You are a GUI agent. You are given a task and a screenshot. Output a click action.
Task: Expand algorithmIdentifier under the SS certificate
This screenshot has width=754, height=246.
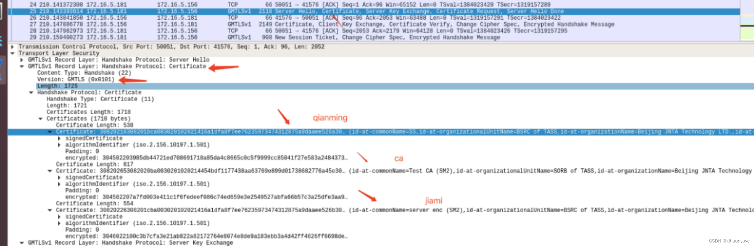[x=59, y=145]
